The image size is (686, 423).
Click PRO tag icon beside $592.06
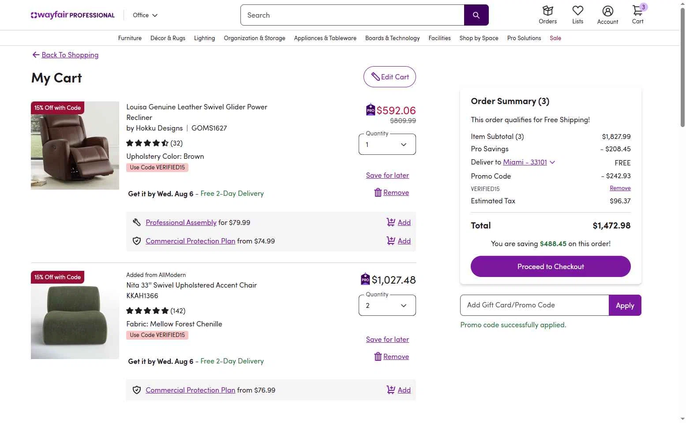(x=371, y=109)
